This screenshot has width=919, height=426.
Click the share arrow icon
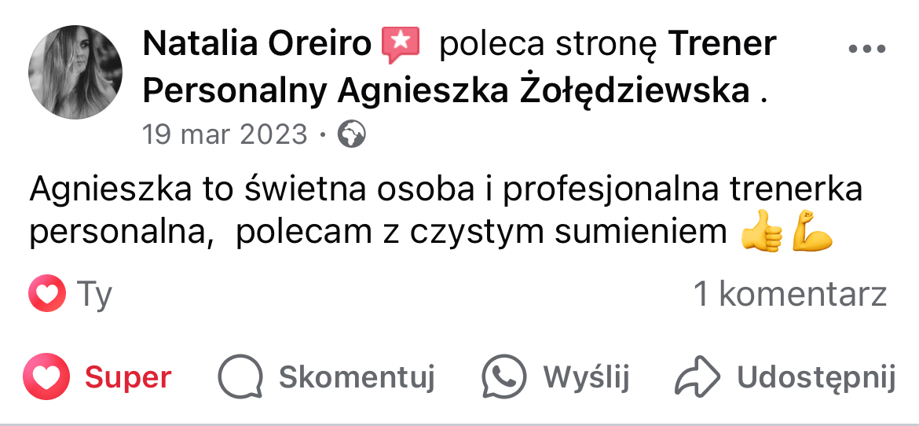pos(697,378)
